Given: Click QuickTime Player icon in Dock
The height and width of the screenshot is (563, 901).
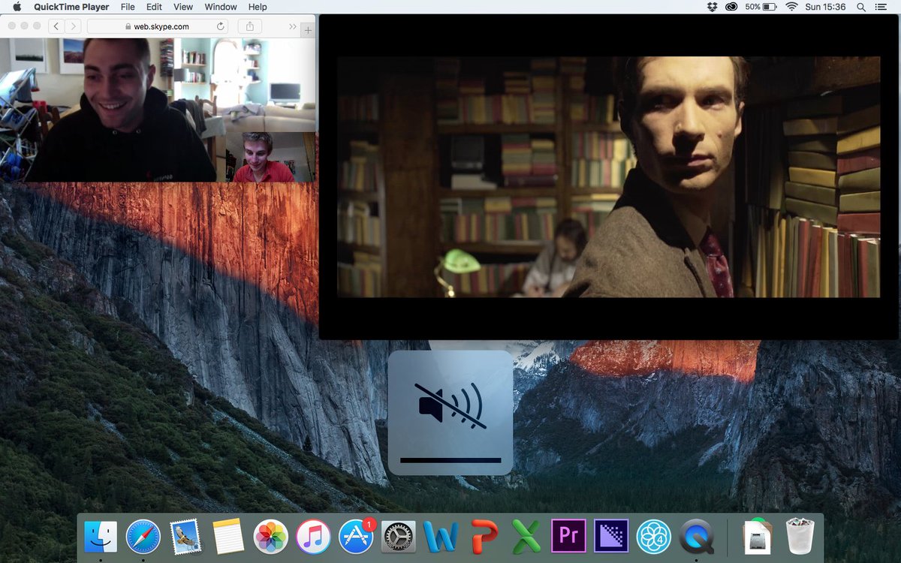Looking at the screenshot, I should point(696,537).
